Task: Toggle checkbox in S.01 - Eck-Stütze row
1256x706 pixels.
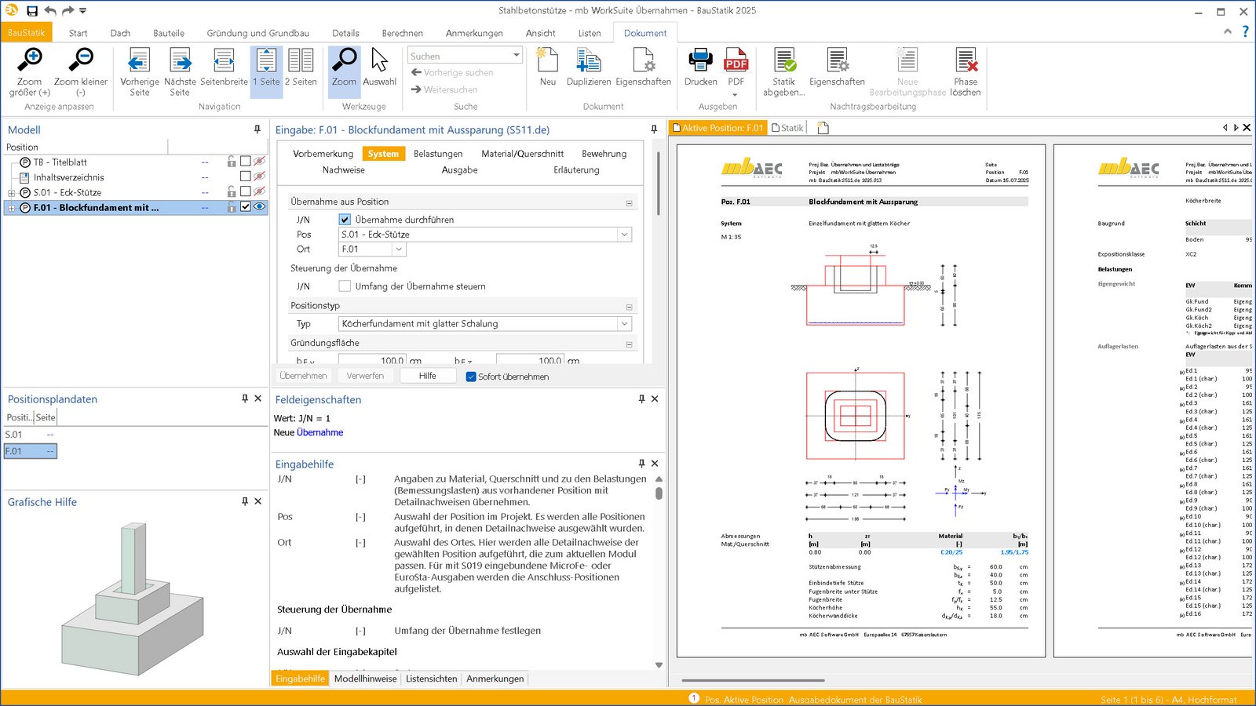Action: tap(246, 191)
